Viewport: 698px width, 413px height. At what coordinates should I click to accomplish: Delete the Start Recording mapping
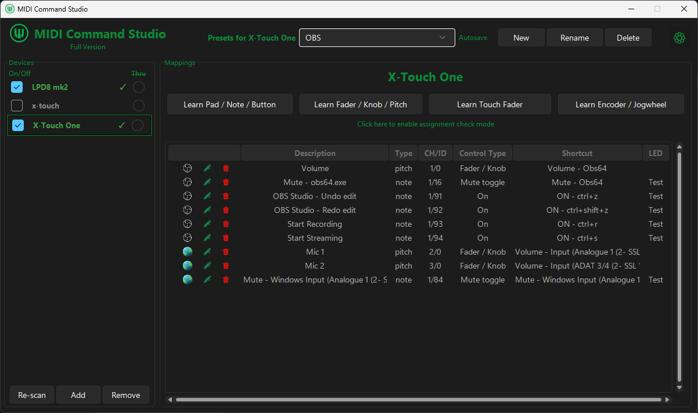tap(226, 224)
